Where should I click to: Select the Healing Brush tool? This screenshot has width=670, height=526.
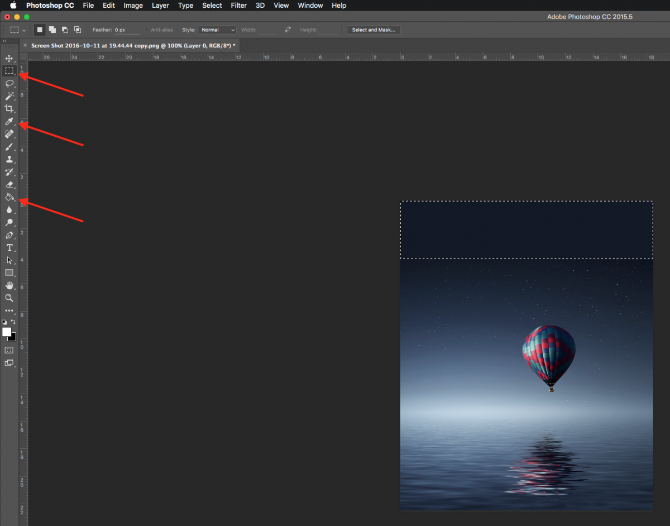(x=9, y=134)
